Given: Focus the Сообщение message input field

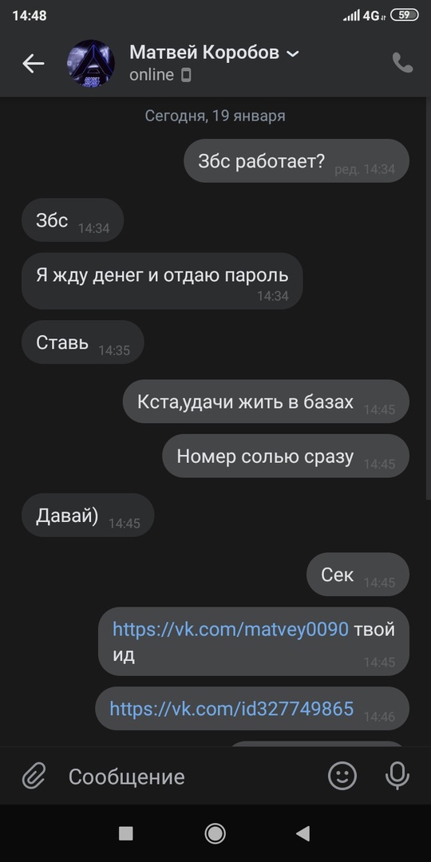Looking at the screenshot, I should click(x=187, y=777).
